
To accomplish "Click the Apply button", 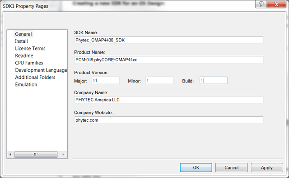I will click(x=267, y=168).
